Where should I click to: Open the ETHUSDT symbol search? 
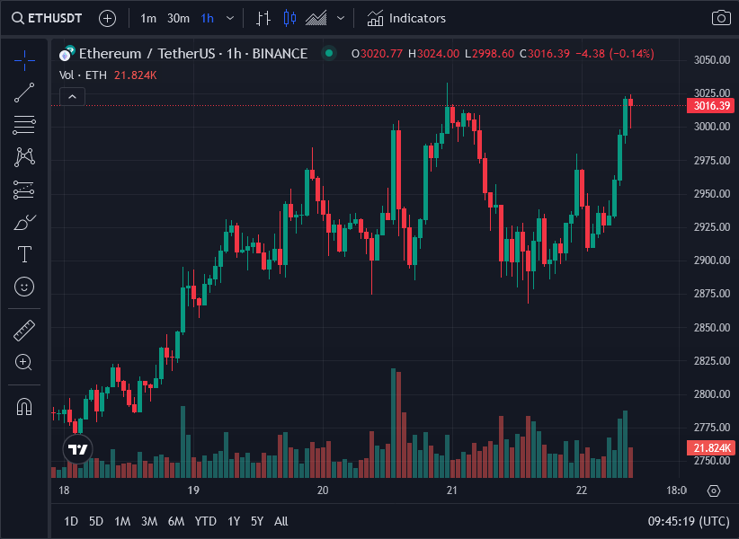[47, 18]
